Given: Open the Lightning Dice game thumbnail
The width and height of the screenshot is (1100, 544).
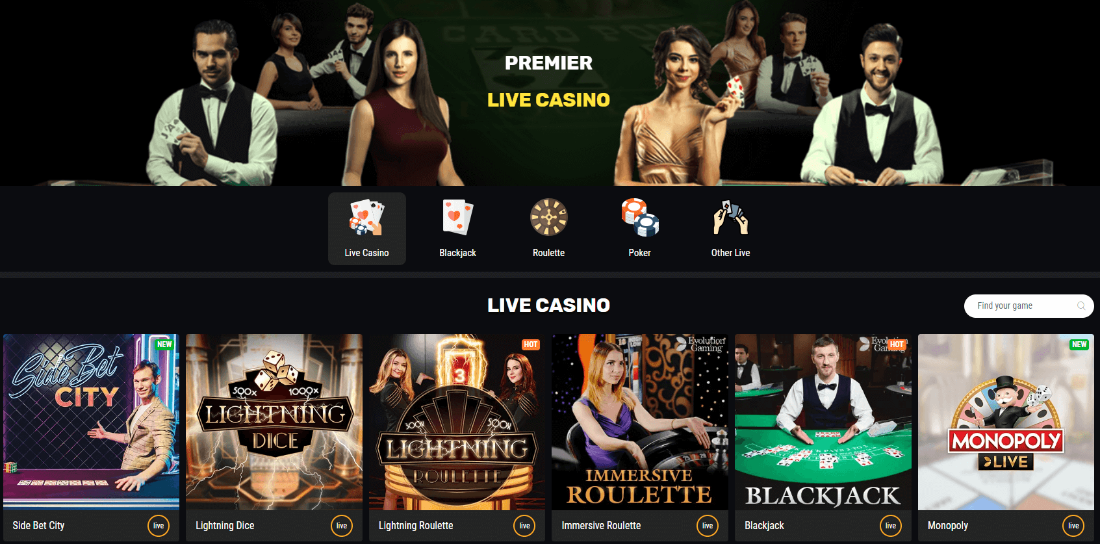Looking at the screenshot, I should coord(274,422).
